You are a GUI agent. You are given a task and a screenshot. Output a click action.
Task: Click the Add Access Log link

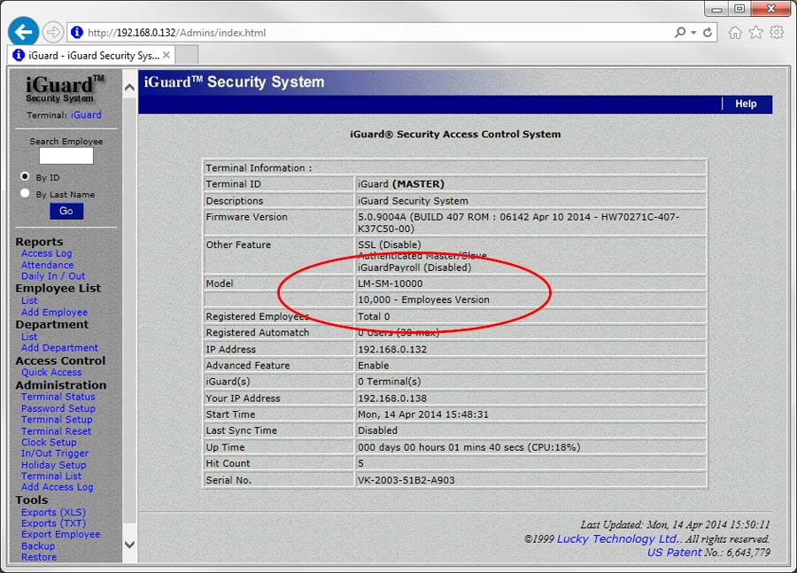(x=57, y=487)
